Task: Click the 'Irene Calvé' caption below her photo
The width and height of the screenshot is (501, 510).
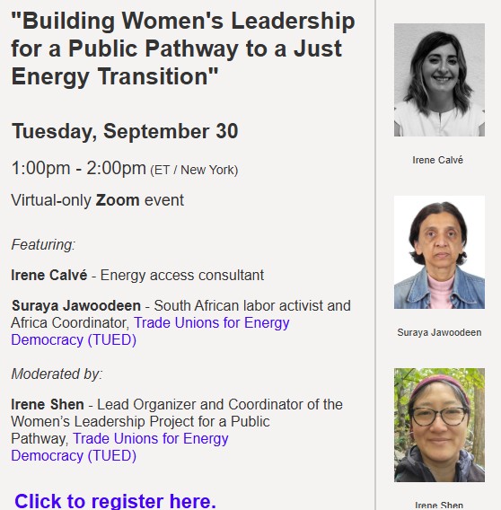Action: tap(438, 160)
